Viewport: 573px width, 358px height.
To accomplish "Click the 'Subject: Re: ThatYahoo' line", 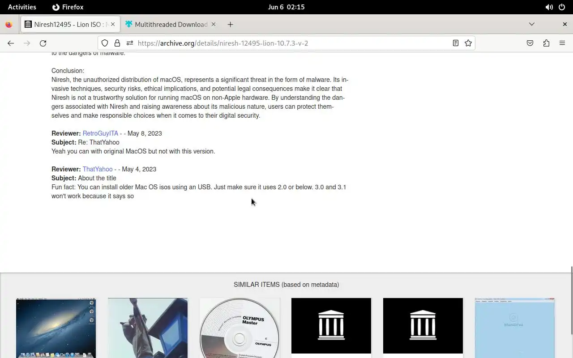I will pos(86,142).
